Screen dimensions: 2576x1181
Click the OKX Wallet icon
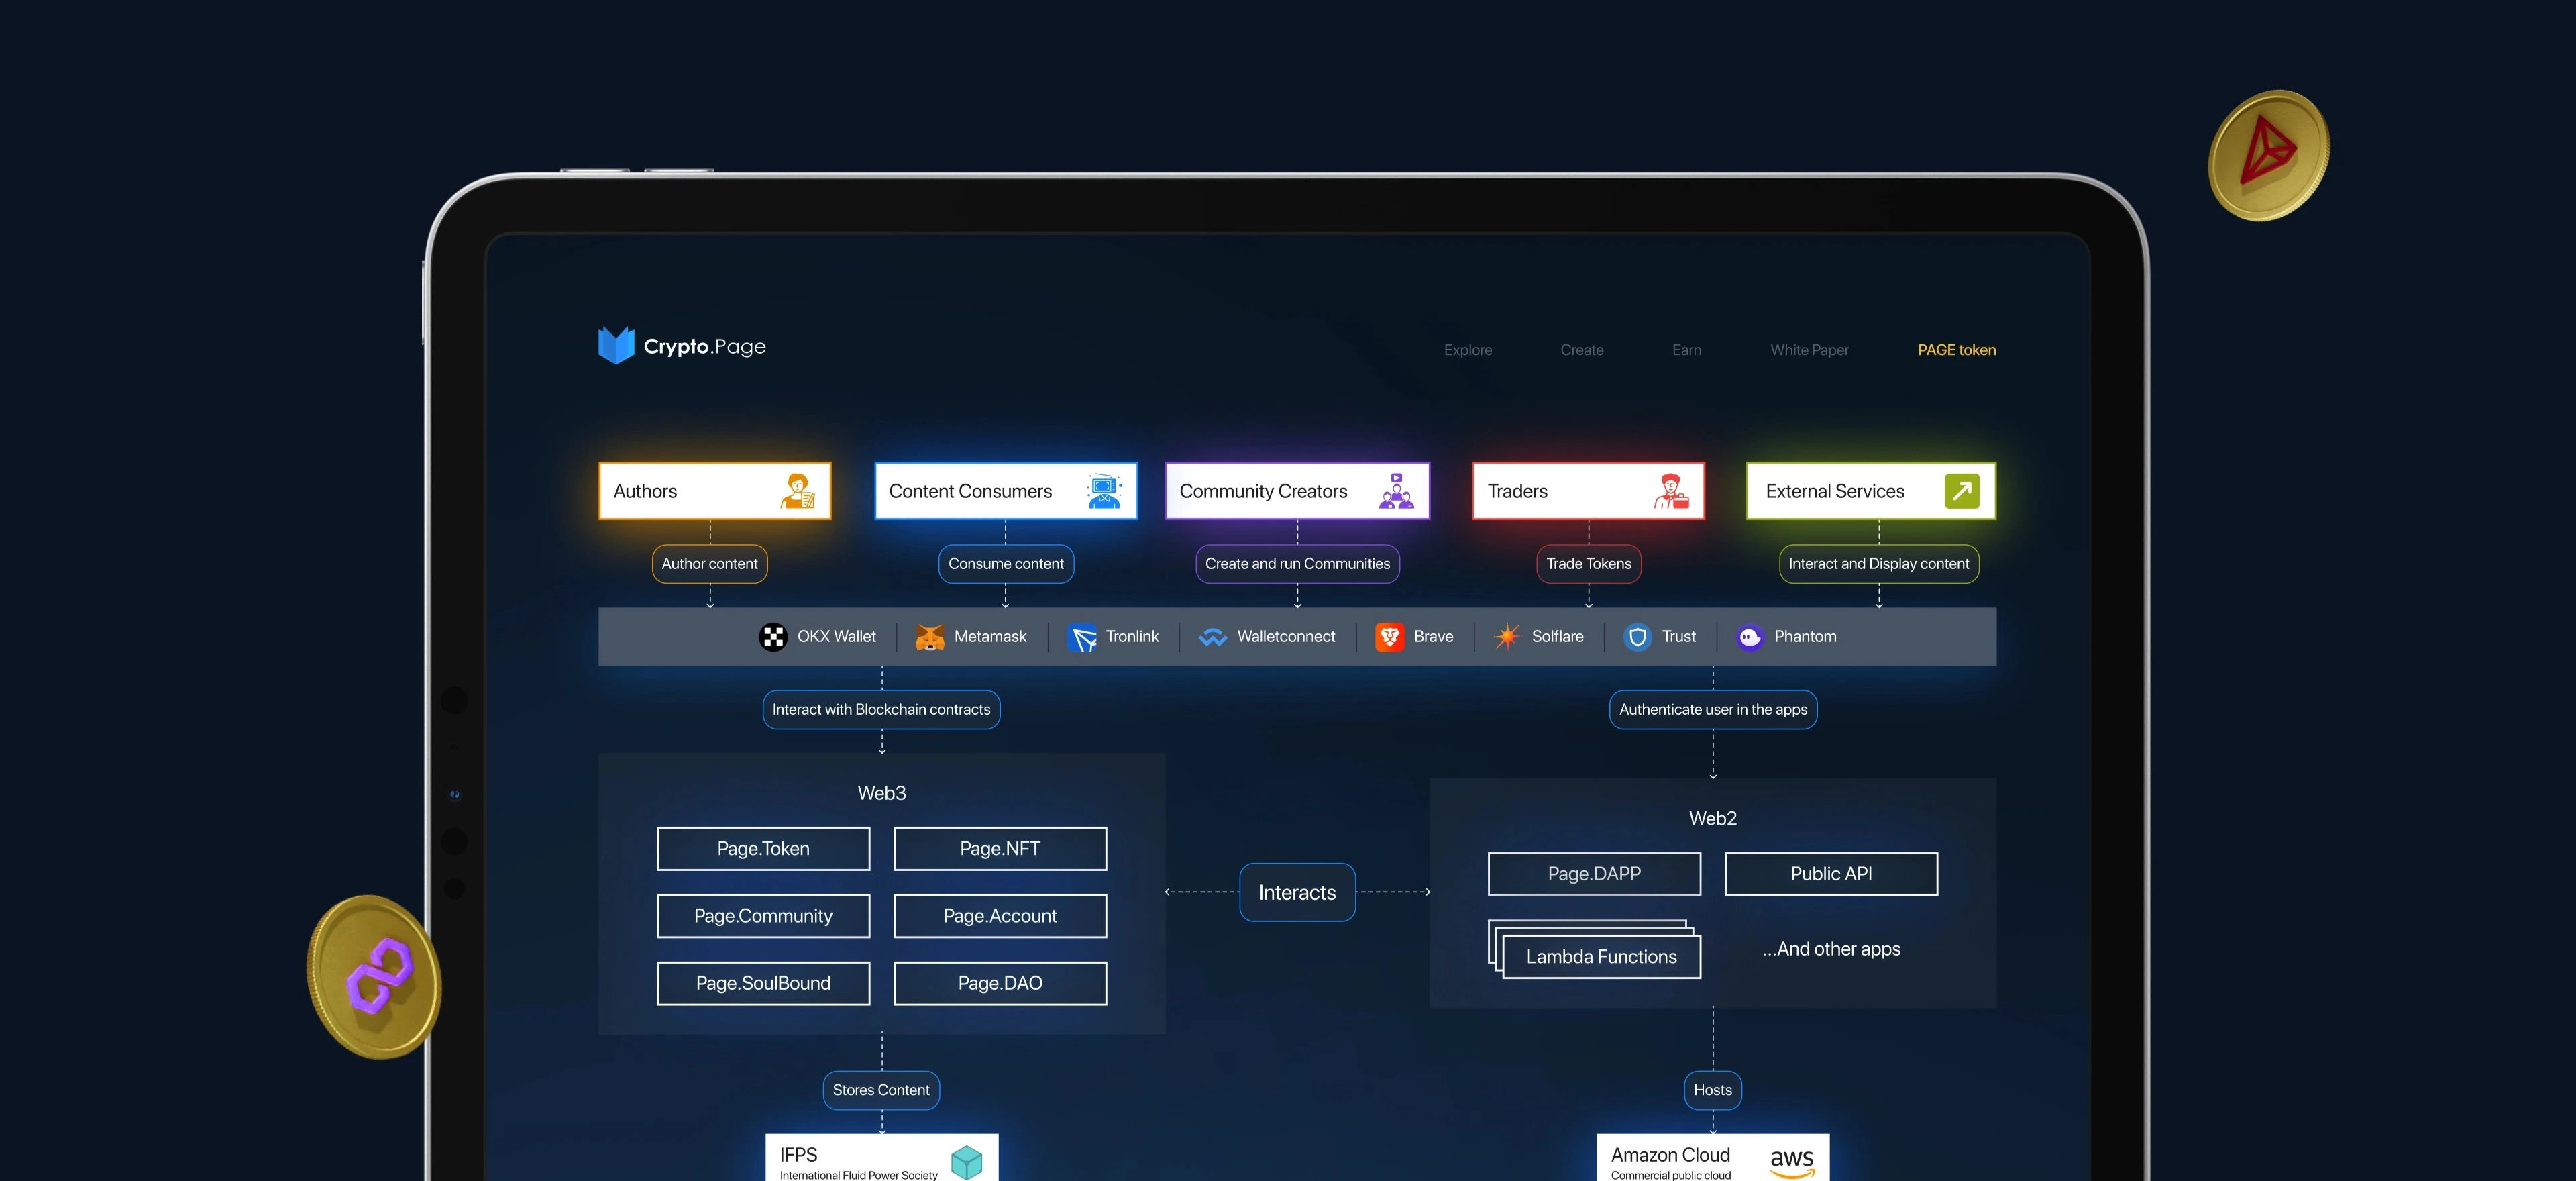coord(772,637)
